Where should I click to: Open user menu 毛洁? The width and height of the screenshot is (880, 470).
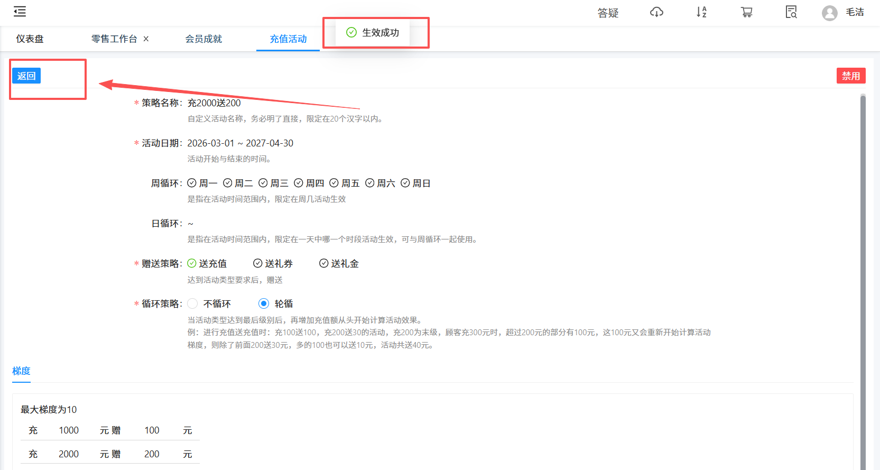855,12
